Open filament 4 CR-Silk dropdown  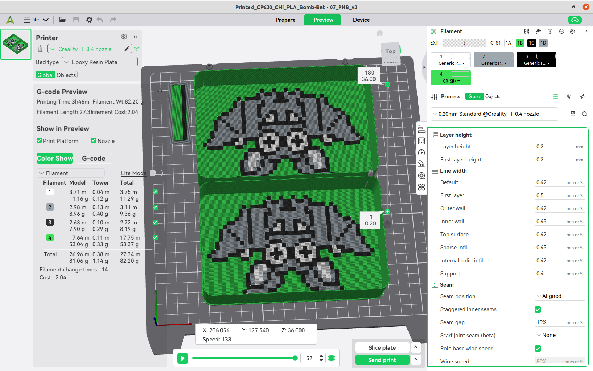[x=451, y=81]
